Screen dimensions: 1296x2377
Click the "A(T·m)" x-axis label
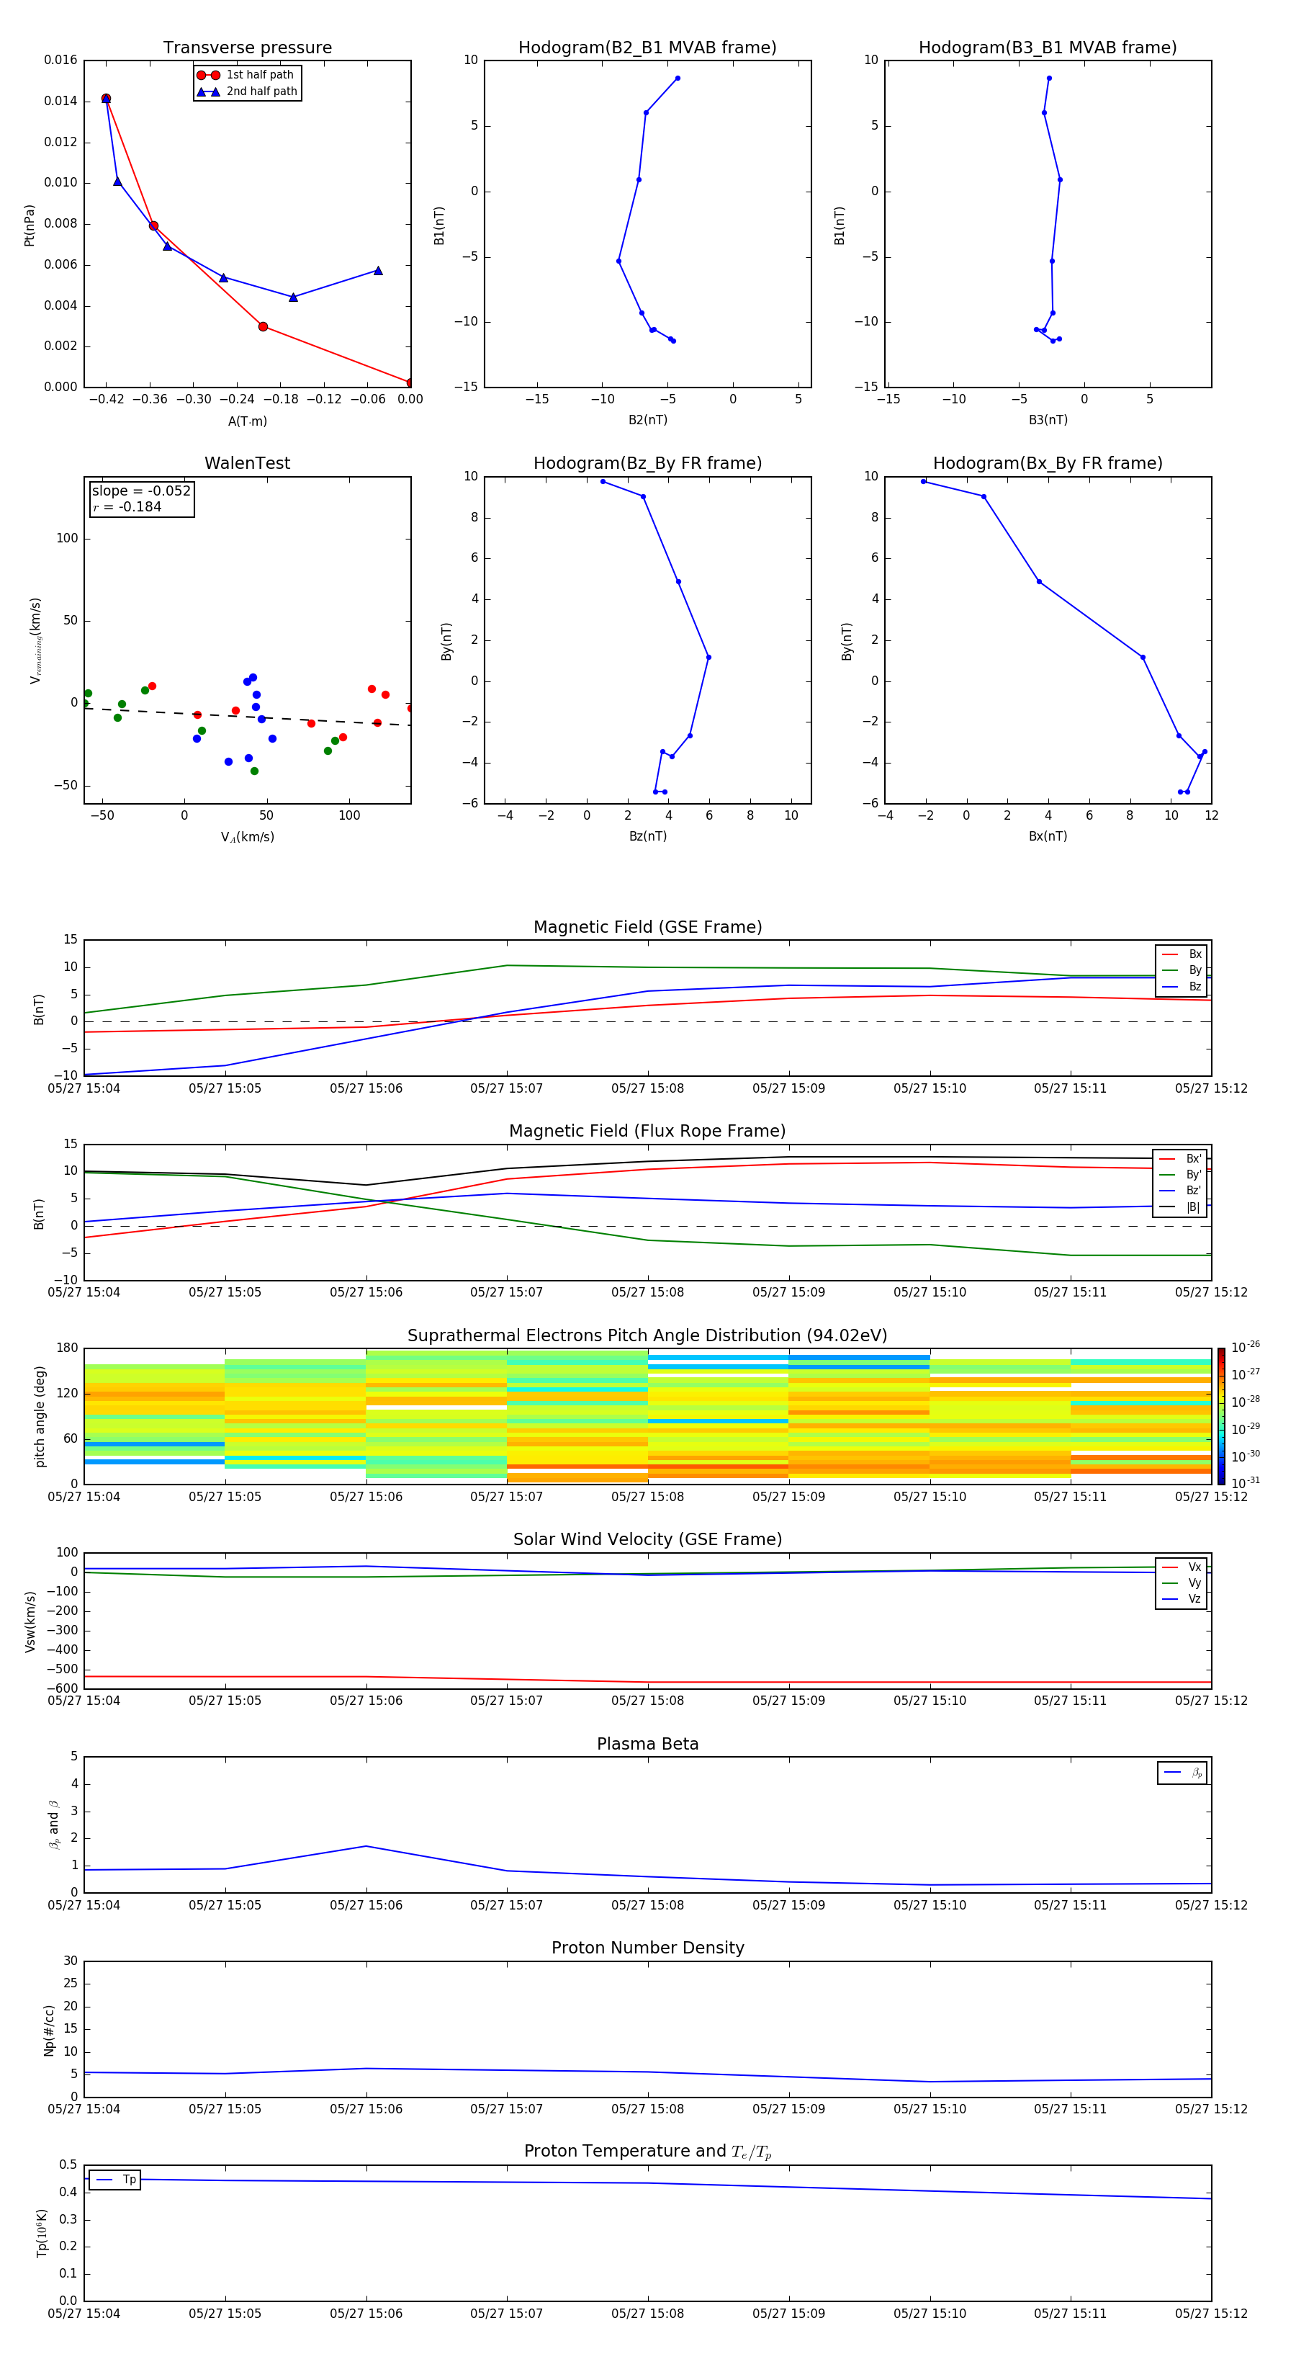(x=247, y=421)
